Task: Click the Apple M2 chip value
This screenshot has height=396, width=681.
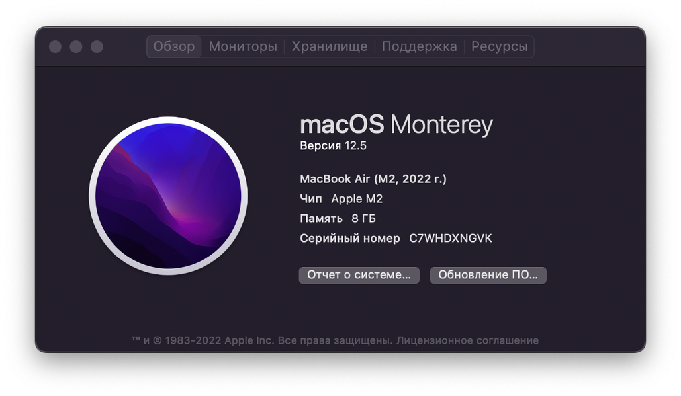Action: coord(357,198)
